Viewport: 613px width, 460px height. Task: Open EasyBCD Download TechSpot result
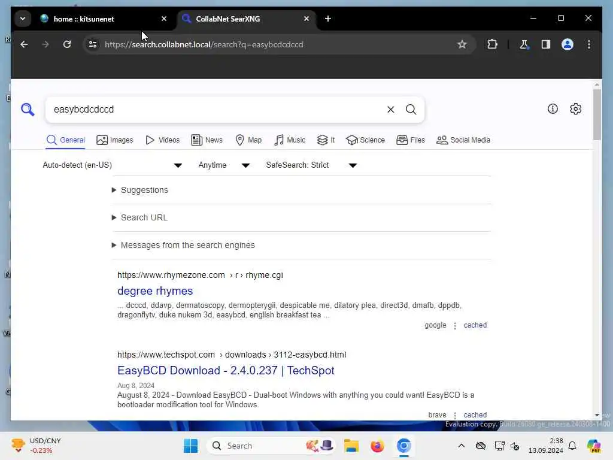(x=226, y=370)
